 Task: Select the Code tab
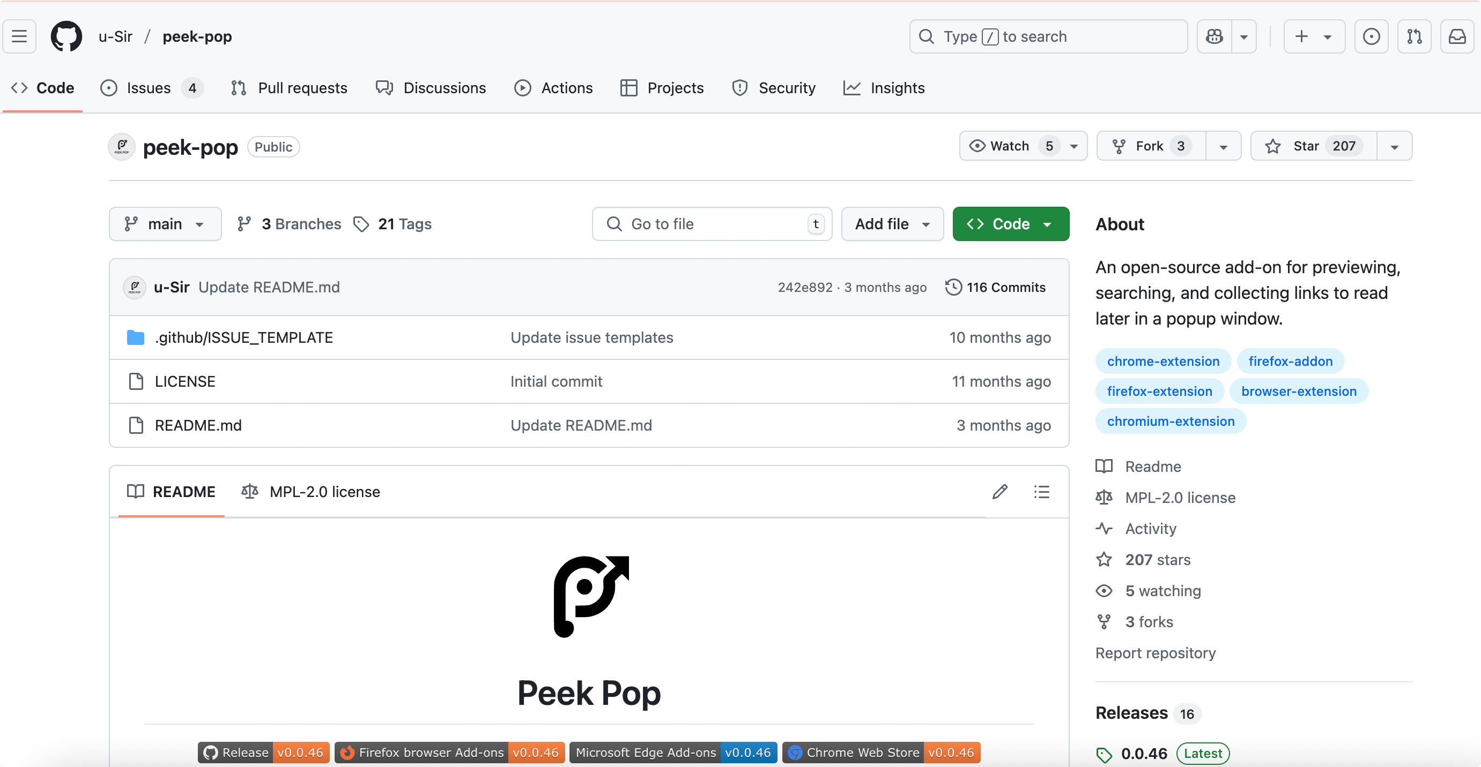tap(42, 88)
